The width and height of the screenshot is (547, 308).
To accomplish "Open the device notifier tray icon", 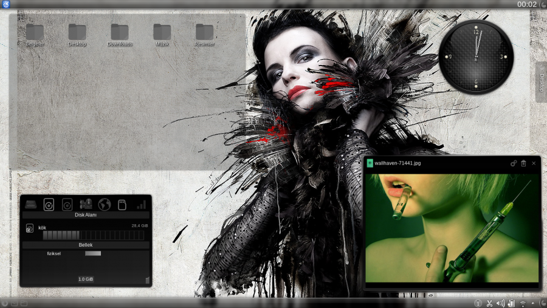I will pos(511,304).
